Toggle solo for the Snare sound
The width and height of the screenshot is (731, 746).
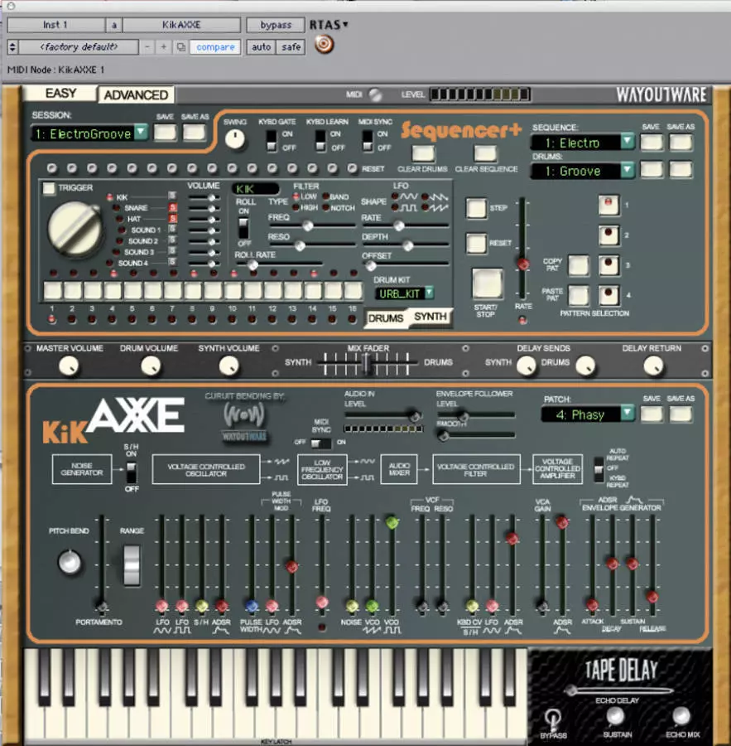(172, 207)
